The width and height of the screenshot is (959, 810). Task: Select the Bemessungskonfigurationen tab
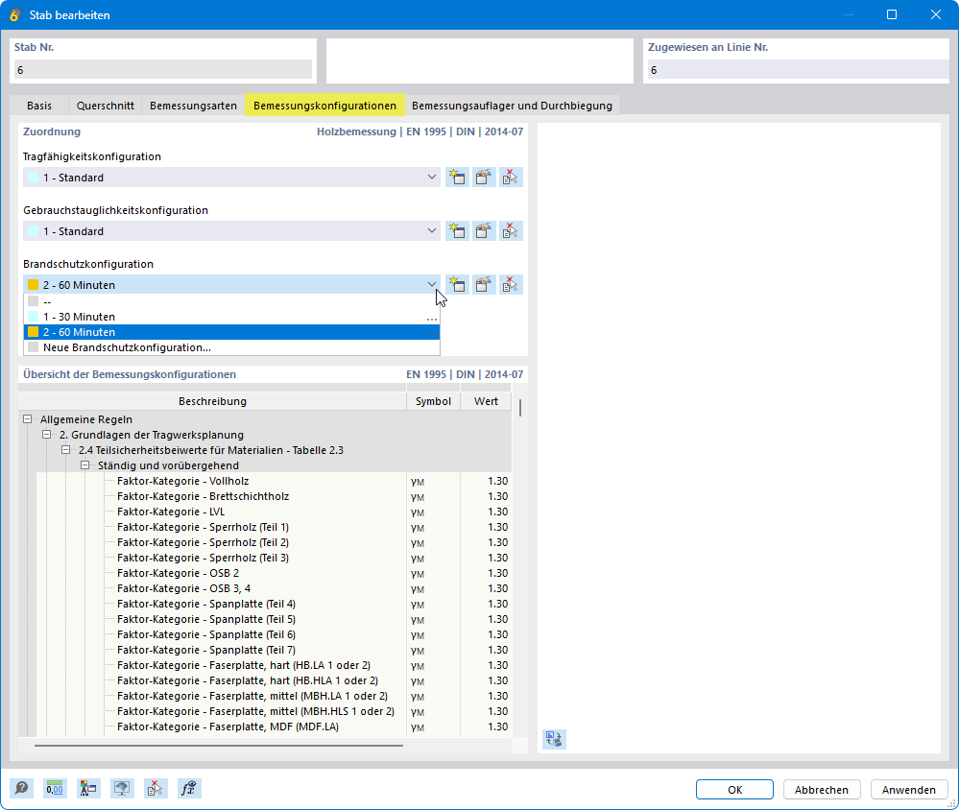tap(324, 106)
